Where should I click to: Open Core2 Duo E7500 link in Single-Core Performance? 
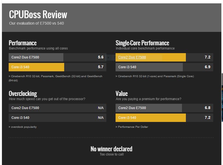(132, 57)
